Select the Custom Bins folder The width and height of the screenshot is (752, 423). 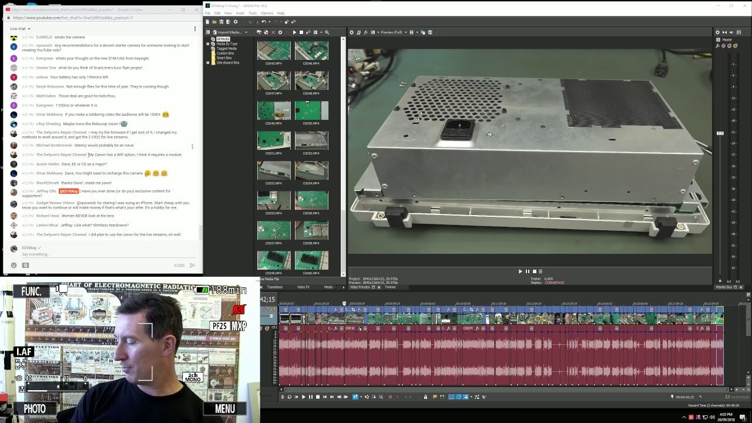pyautogui.click(x=226, y=53)
